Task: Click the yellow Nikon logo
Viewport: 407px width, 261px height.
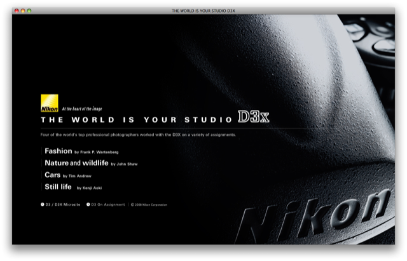Action: 50,103
